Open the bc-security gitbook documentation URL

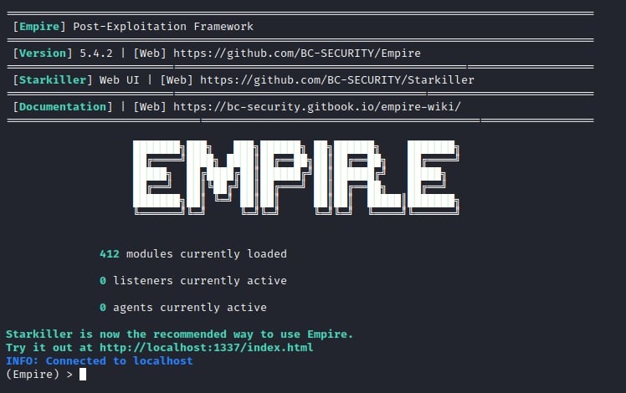[x=317, y=106]
